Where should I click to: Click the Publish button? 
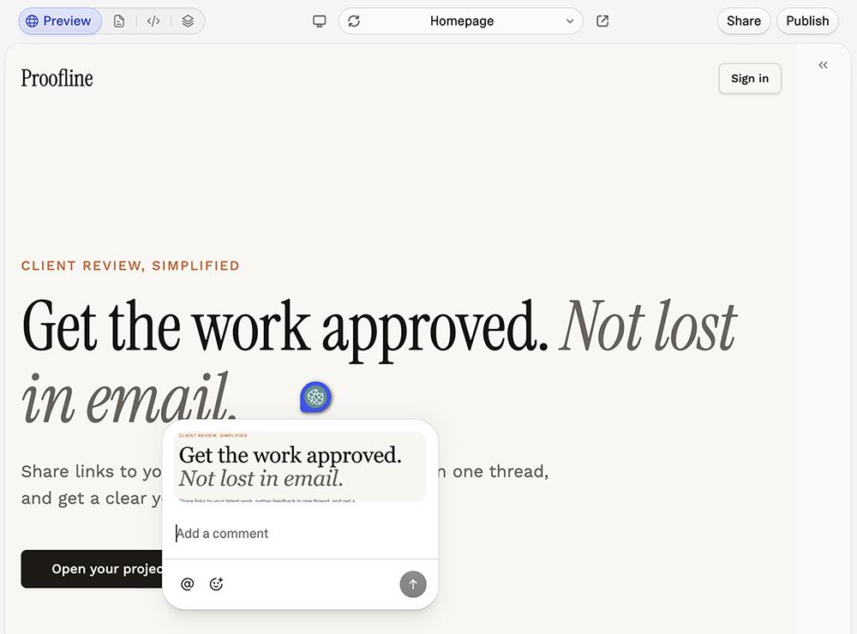pyautogui.click(x=807, y=21)
